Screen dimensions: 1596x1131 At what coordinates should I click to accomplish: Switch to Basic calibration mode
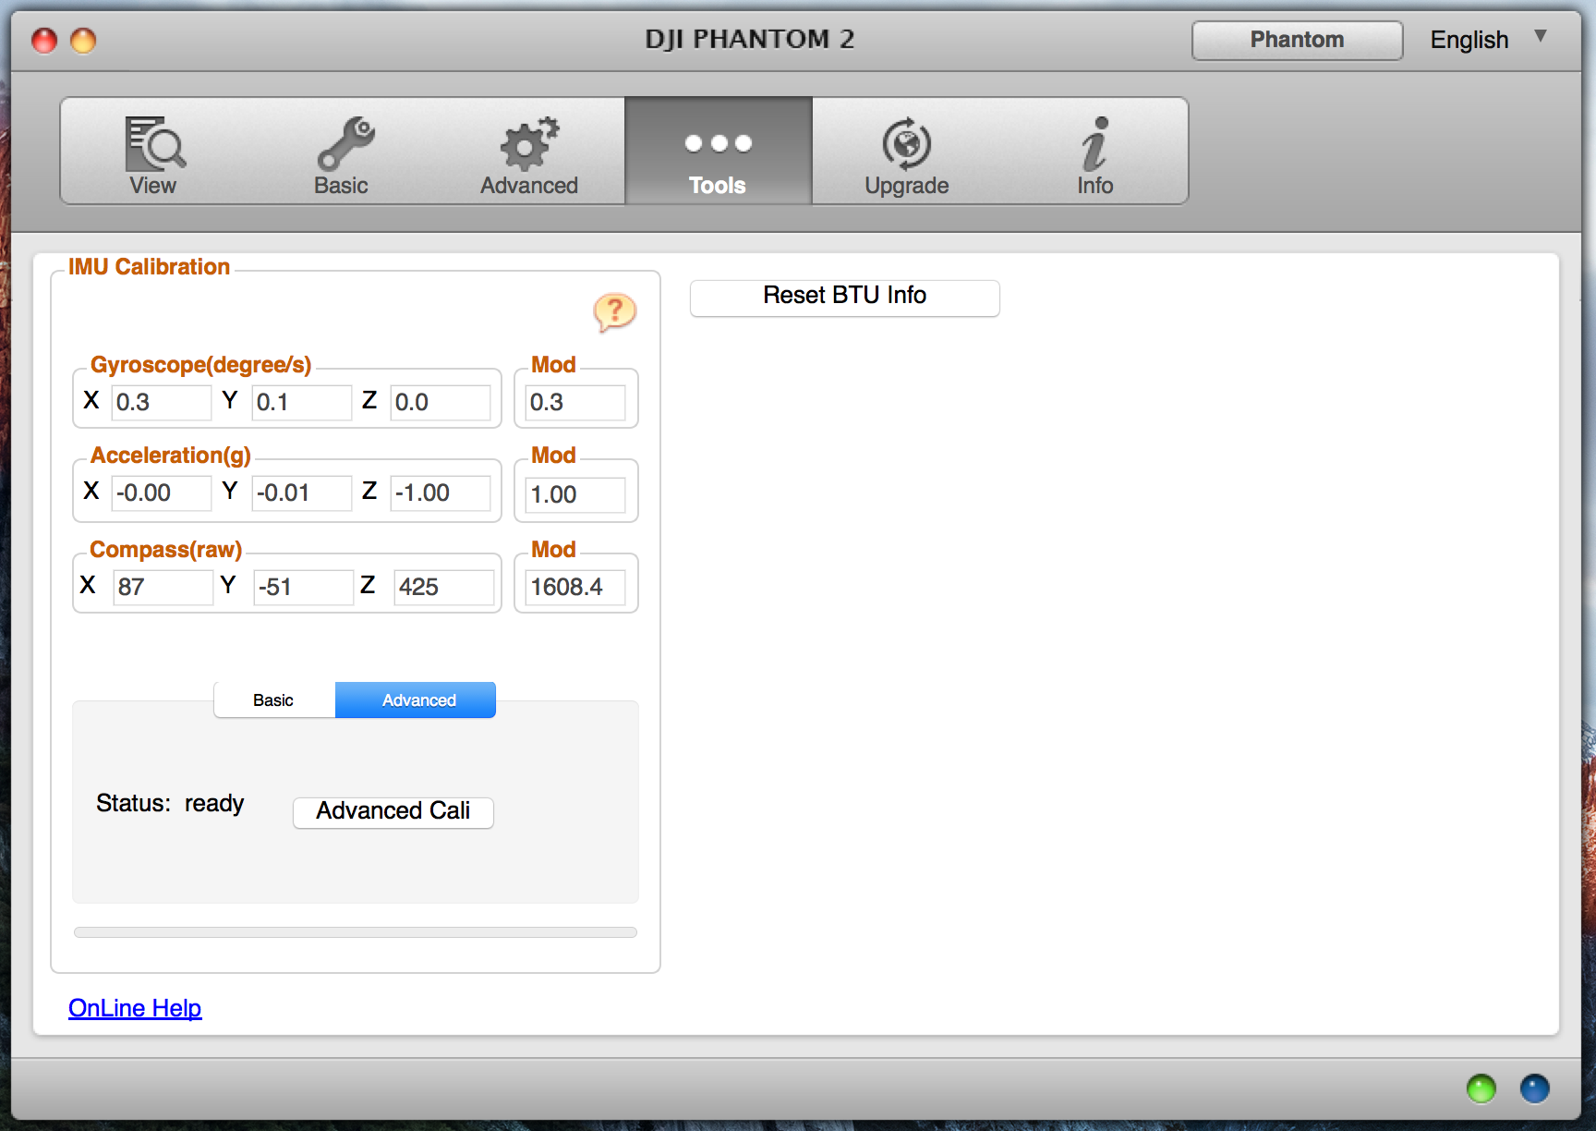point(274,699)
